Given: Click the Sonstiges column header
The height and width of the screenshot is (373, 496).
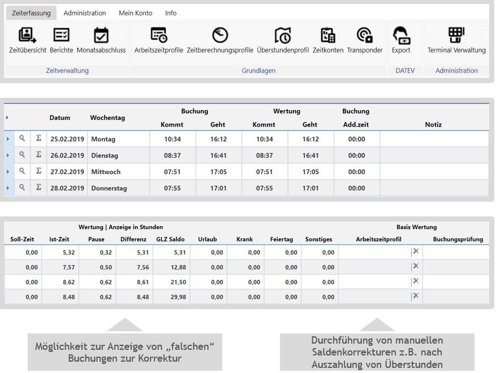Looking at the screenshot, I should pos(318,239).
